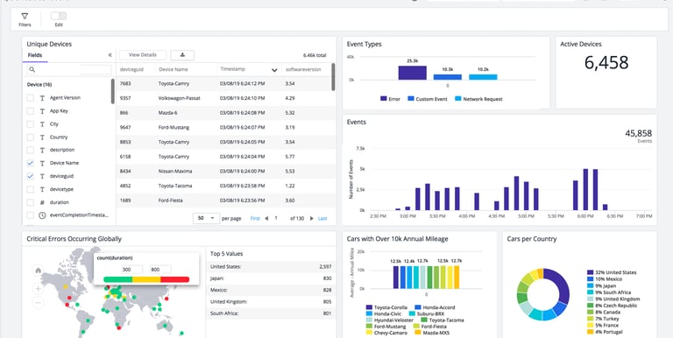Go to the First page link
This screenshot has width=673, height=338.
(255, 218)
